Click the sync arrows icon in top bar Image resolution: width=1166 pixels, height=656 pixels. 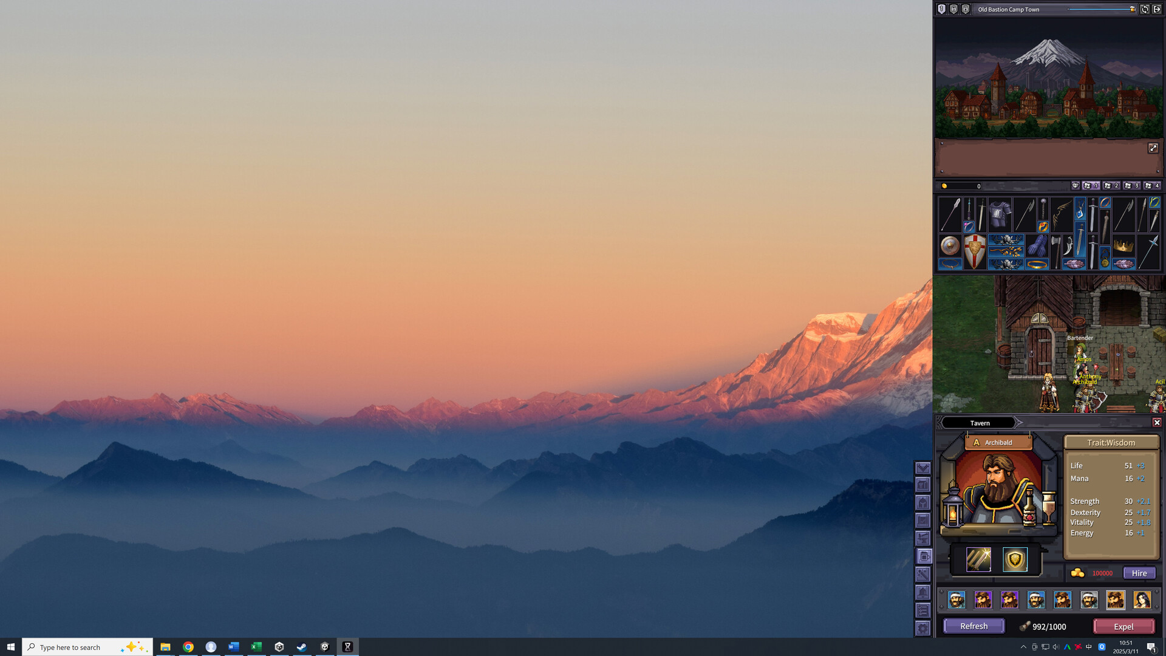1145,9
